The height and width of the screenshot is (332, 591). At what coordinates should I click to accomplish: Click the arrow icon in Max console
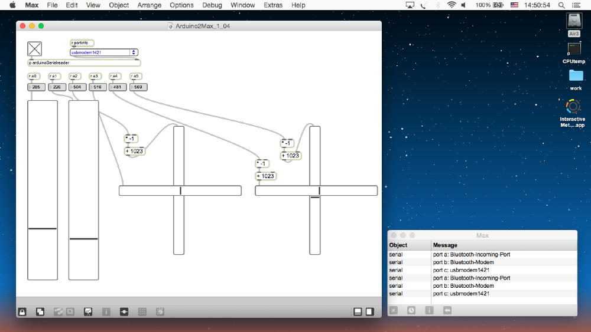447,310
